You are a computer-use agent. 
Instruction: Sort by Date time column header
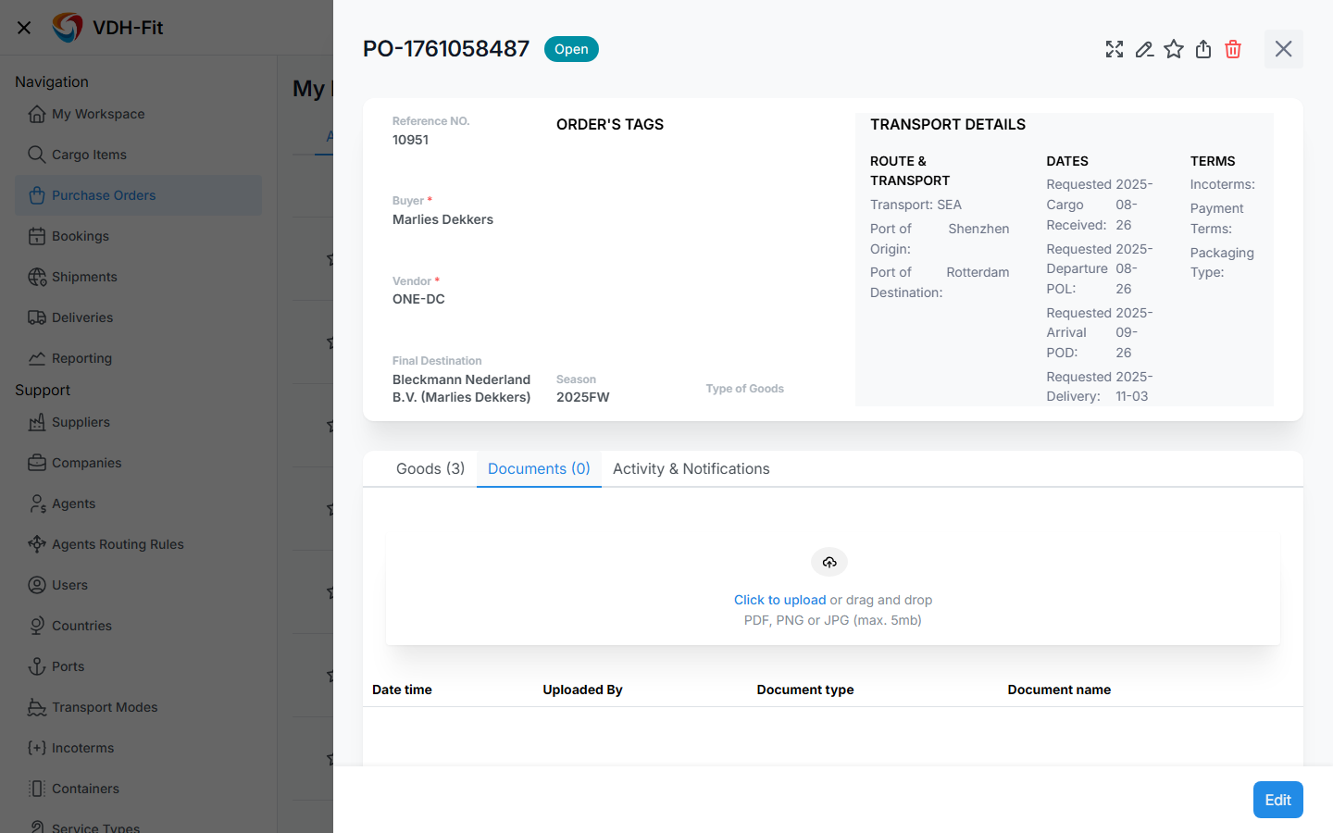[402, 690]
